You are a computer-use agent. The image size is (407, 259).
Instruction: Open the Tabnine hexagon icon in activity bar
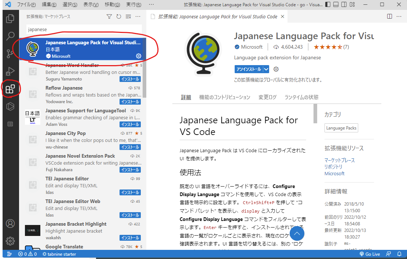(10, 106)
